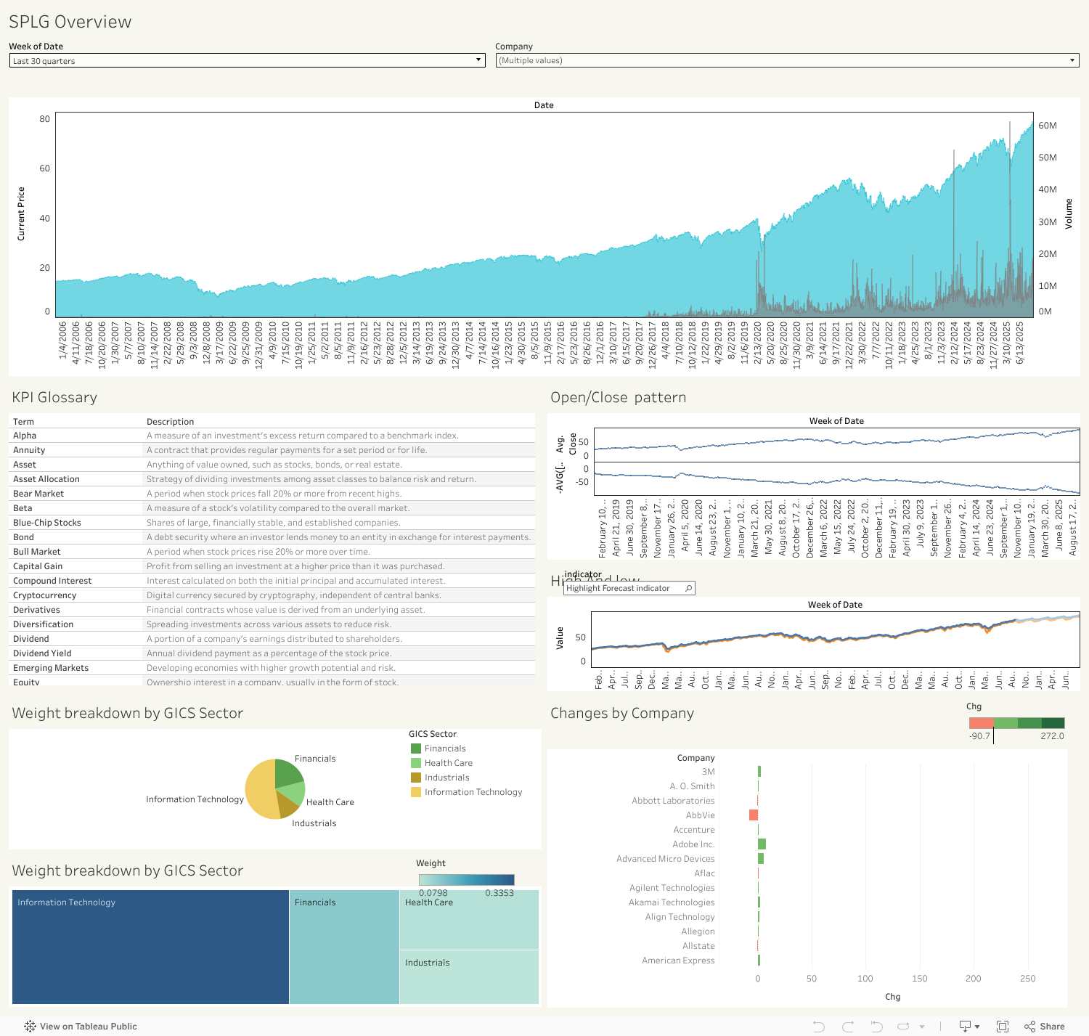Click the Financials treemap tile
The image size is (1089, 1036).
coord(344,947)
